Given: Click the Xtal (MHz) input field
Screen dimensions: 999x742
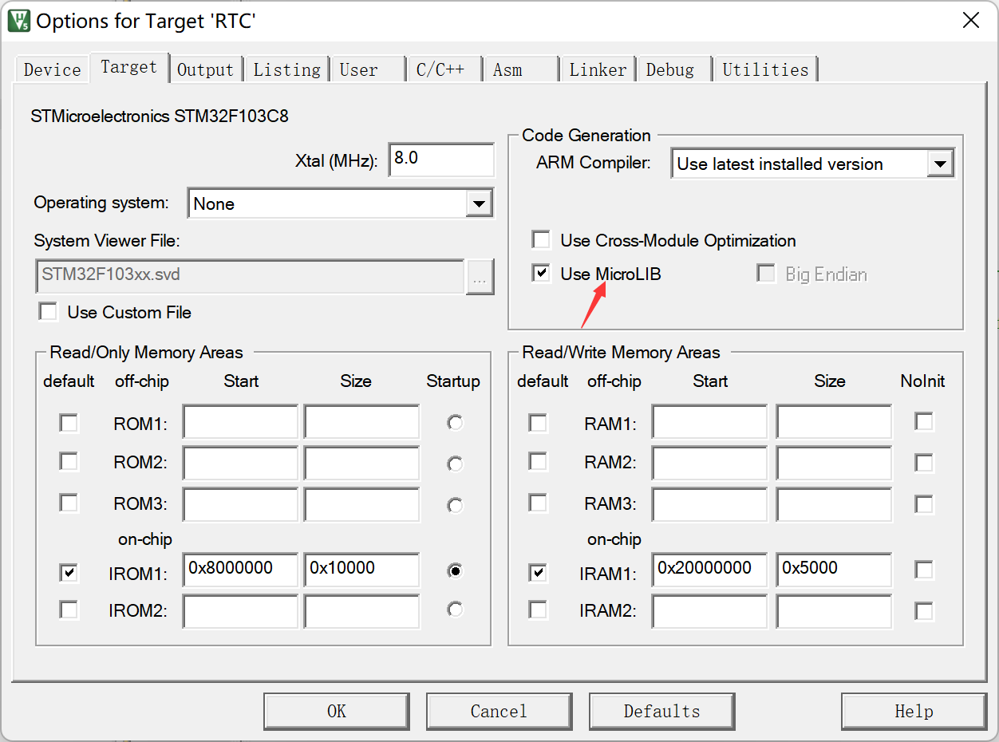Looking at the screenshot, I should [441, 160].
